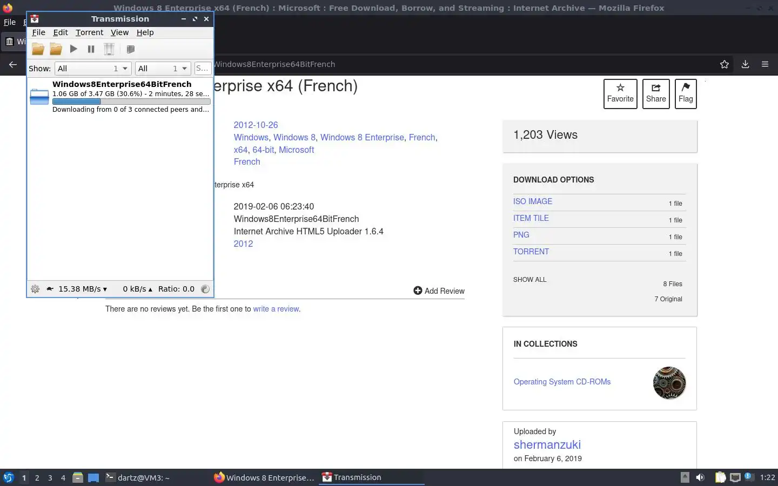Click the Transmission title bar app icon
This screenshot has height=486, width=778.
pyautogui.click(x=35, y=19)
